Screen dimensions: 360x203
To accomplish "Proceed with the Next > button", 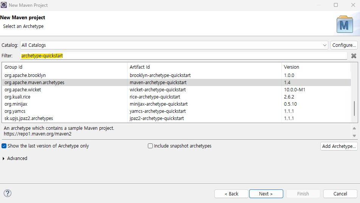I will click(266, 194).
